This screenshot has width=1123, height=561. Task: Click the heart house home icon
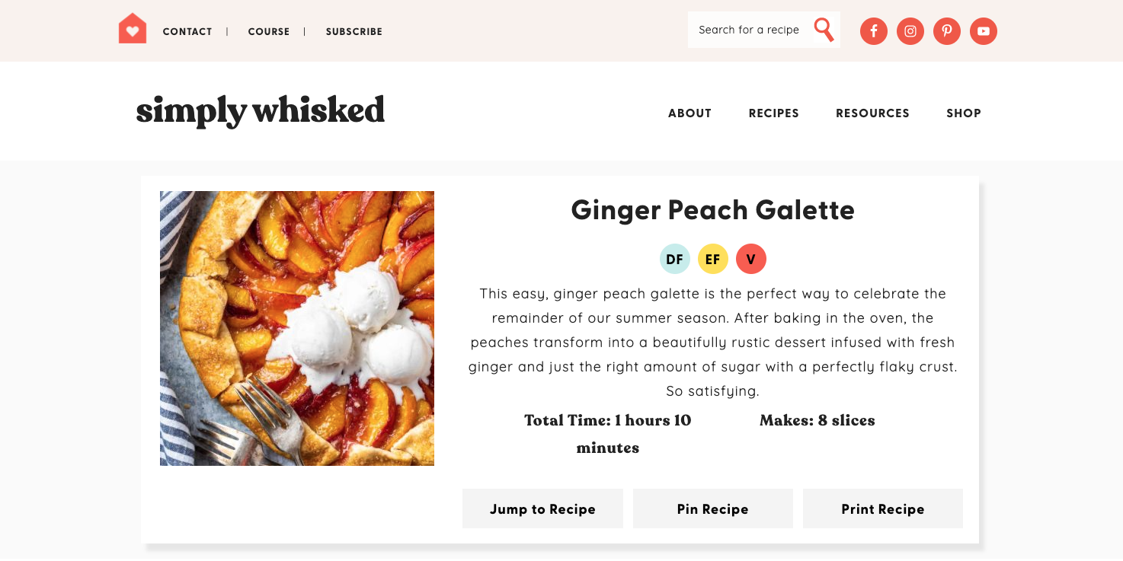click(x=133, y=30)
